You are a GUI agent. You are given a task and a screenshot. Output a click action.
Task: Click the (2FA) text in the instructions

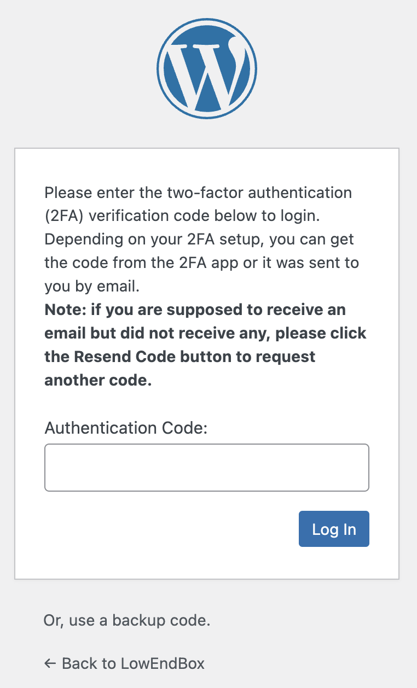[64, 215]
